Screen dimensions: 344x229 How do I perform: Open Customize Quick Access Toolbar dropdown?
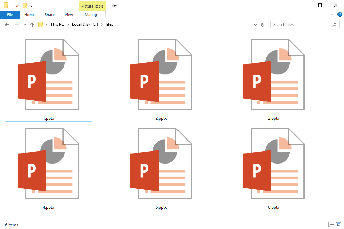point(31,6)
